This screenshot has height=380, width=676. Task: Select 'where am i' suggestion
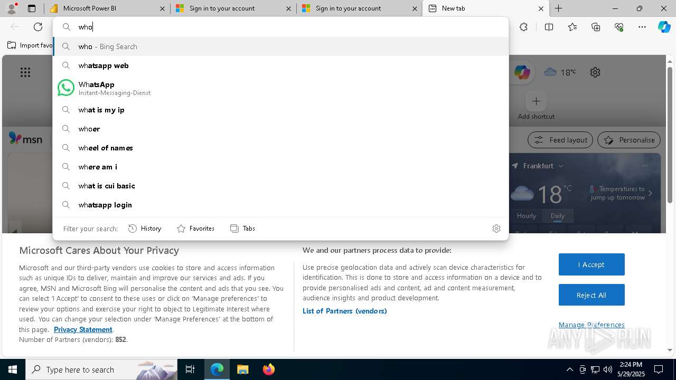click(x=280, y=167)
